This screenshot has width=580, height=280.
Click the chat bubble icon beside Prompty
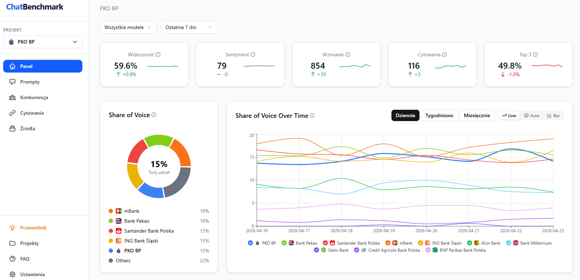pos(12,82)
